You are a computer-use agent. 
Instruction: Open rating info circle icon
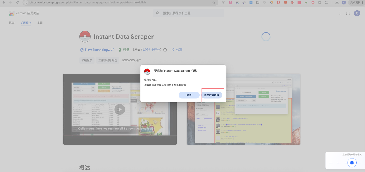click(x=165, y=50)
